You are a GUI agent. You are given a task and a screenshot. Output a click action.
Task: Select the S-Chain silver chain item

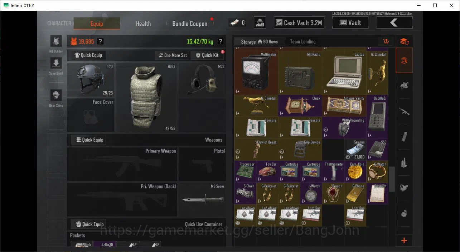point(245,193)
